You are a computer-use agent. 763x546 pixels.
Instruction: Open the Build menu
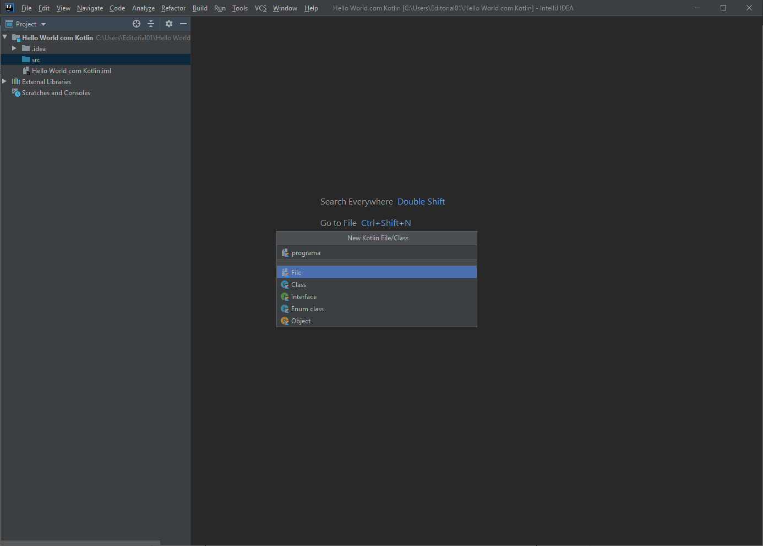pos(200,8)
